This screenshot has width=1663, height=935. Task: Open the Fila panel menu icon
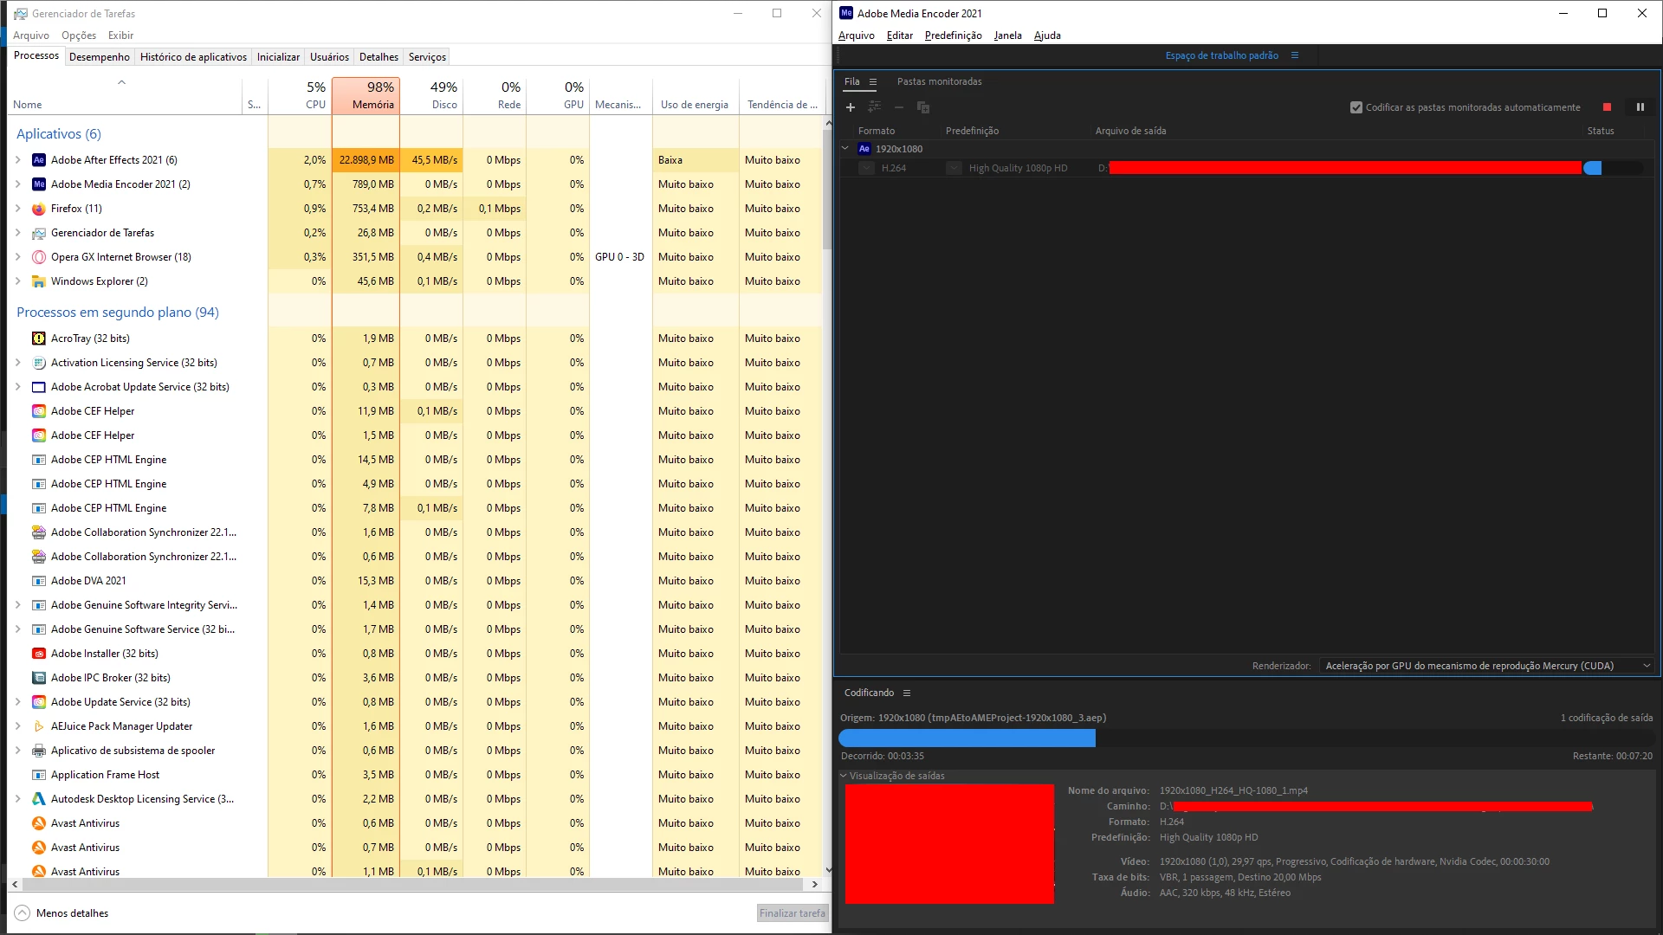click(x=873, y=82)
